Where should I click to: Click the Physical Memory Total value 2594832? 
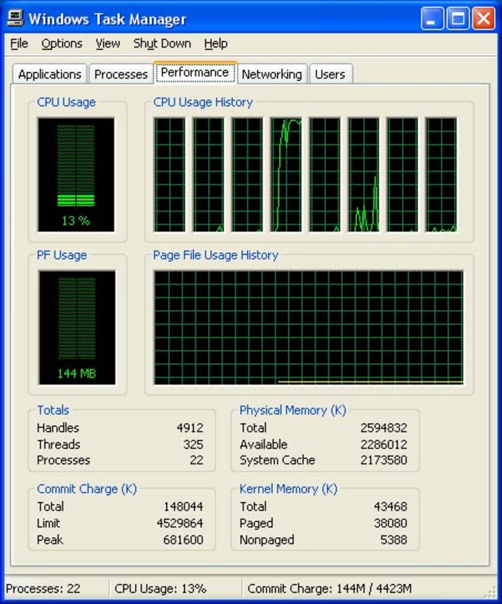click(383, 428)
